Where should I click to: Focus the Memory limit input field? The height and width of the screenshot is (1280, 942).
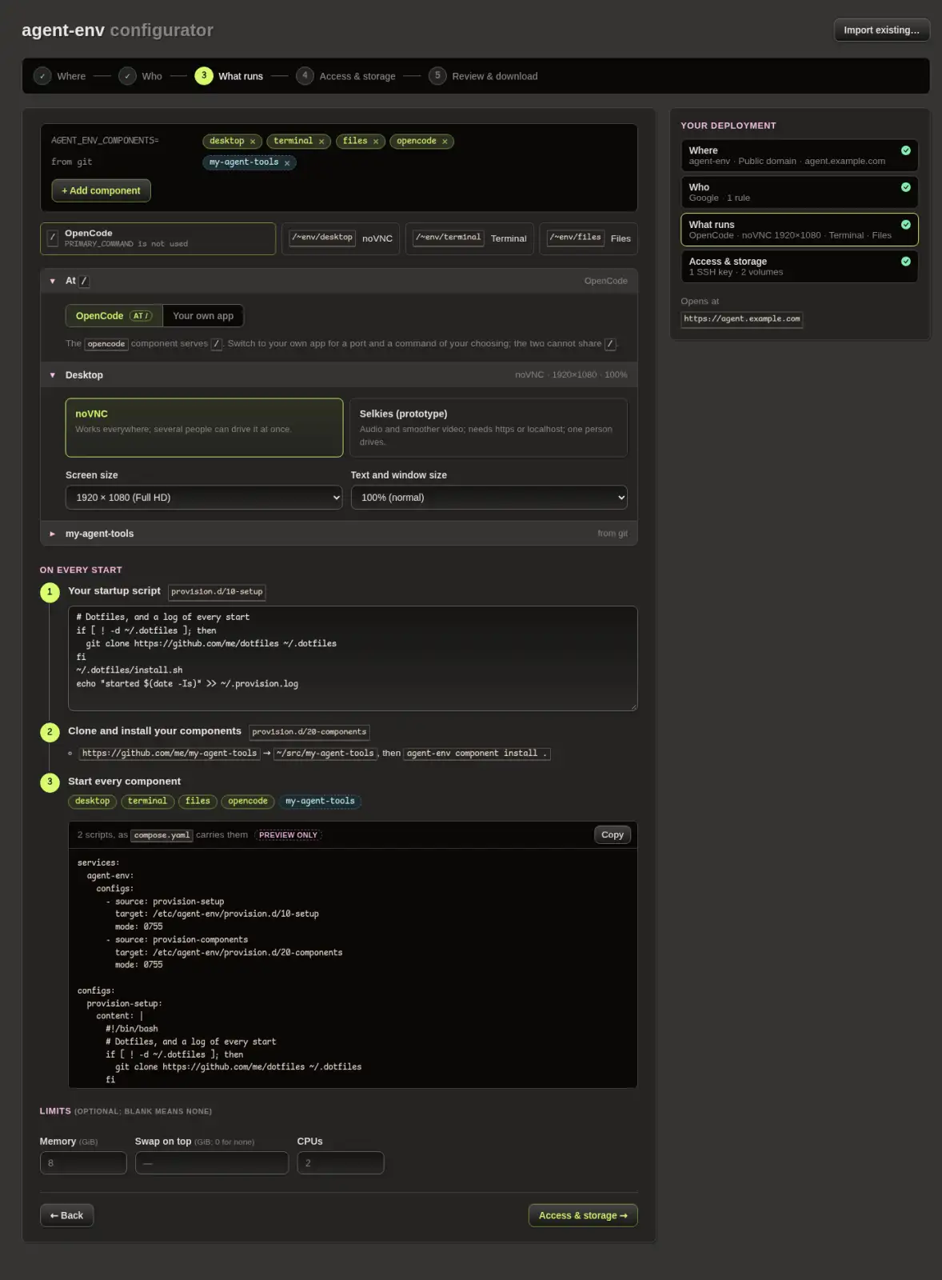[83, 1163]
